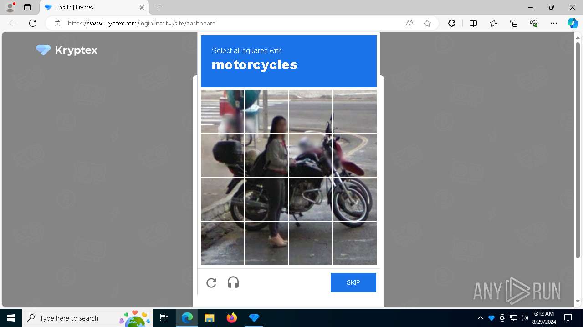
Task: Open Collections panel
Action: click(514, 23)
